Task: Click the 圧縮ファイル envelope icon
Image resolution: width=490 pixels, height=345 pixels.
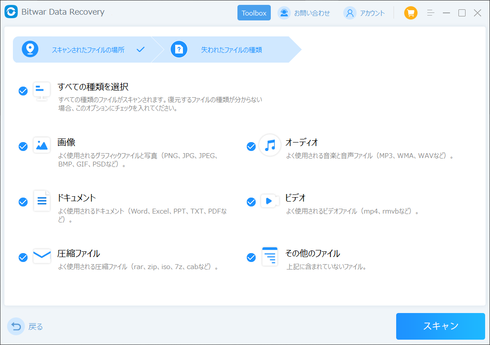Action: pos(42,257)
